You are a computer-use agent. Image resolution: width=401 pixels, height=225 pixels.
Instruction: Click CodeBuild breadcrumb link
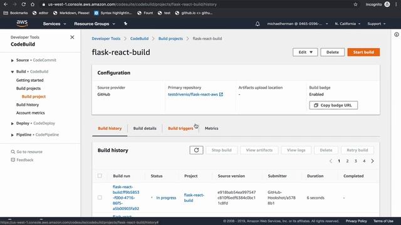tap(139, 39)
